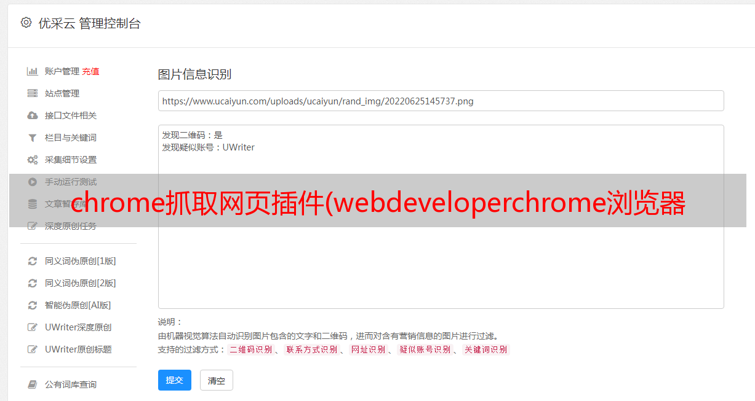Viewport: 755px width, 401px height.
Task: Click the 智能伪原创[AI版] refresh icon
Action: point(33,305)
